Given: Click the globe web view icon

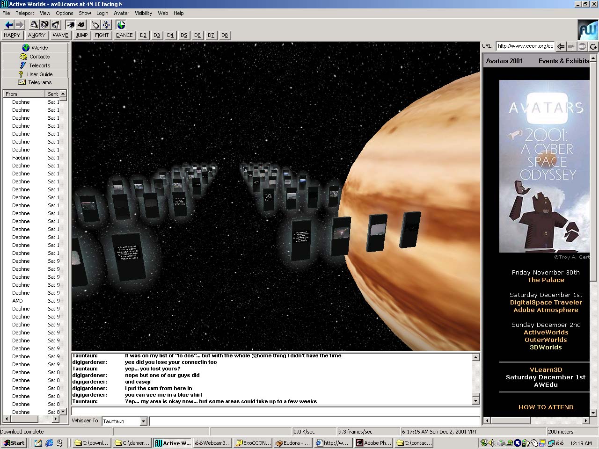Looking at the screenshot, I should pyautogui.click(x=121, y=25).
